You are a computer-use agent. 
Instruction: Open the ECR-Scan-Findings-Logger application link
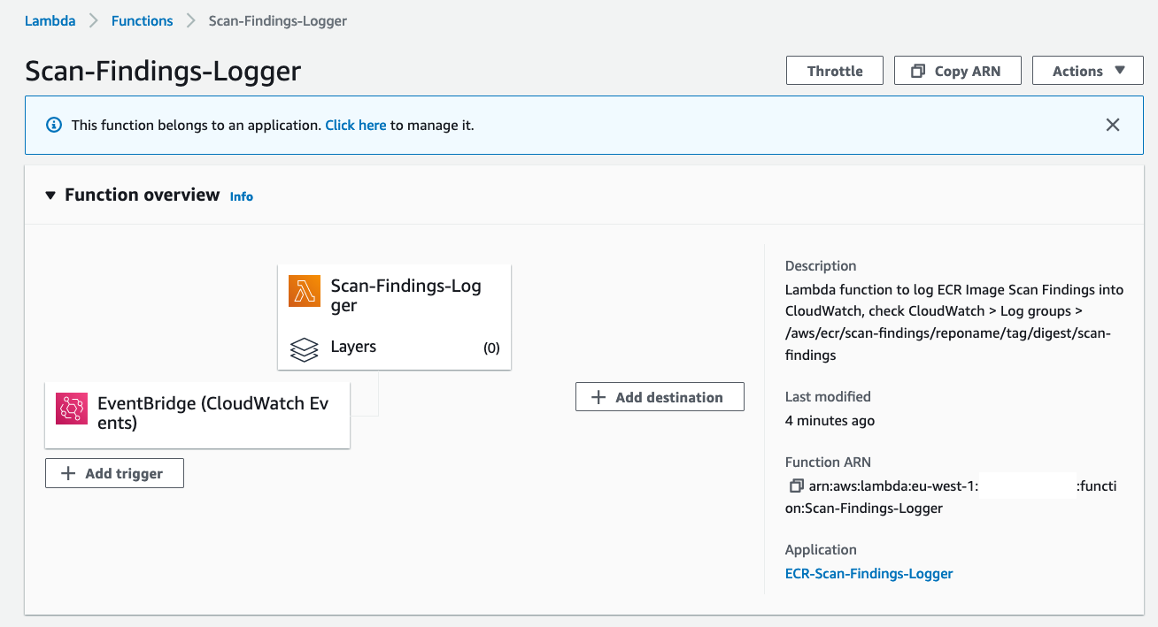click(868, 573)
